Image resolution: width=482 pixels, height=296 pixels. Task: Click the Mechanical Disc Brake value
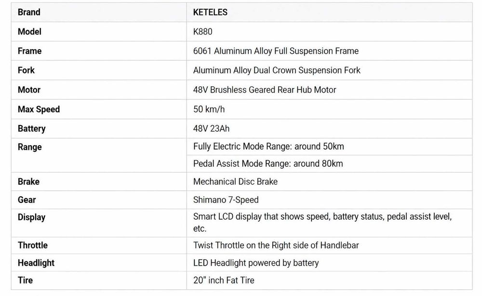pos(235,182)
